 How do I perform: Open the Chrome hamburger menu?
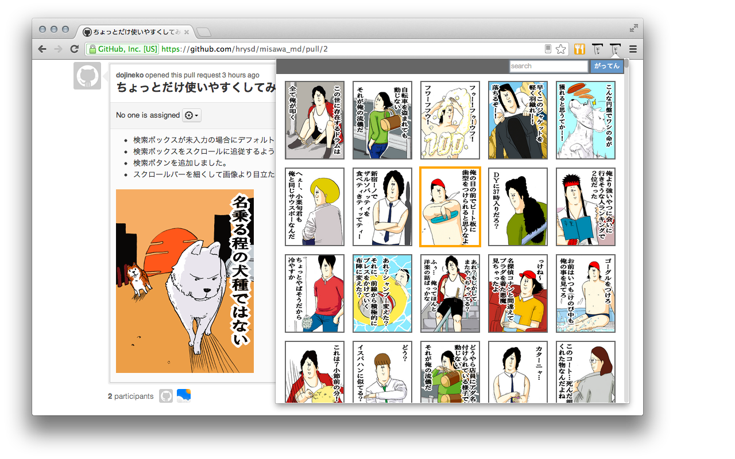pyautogui.click(x=633, y=49)
